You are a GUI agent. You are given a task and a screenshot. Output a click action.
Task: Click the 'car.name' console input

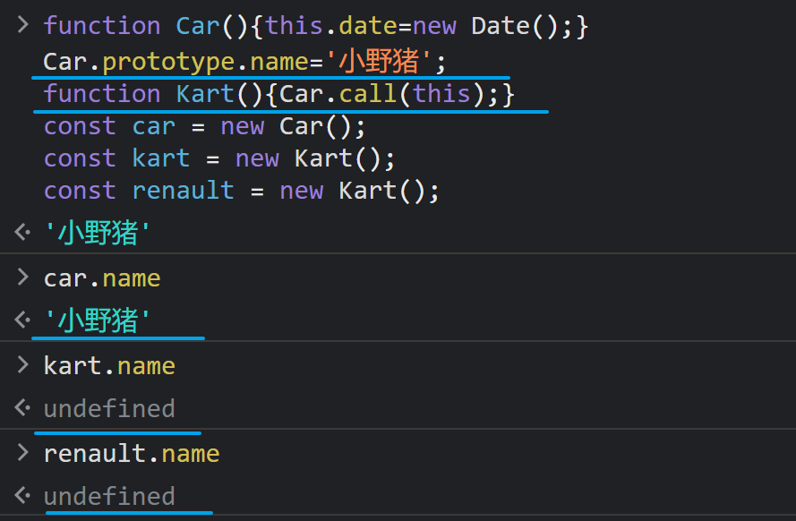pyautogui.click(x=102, y=278)
